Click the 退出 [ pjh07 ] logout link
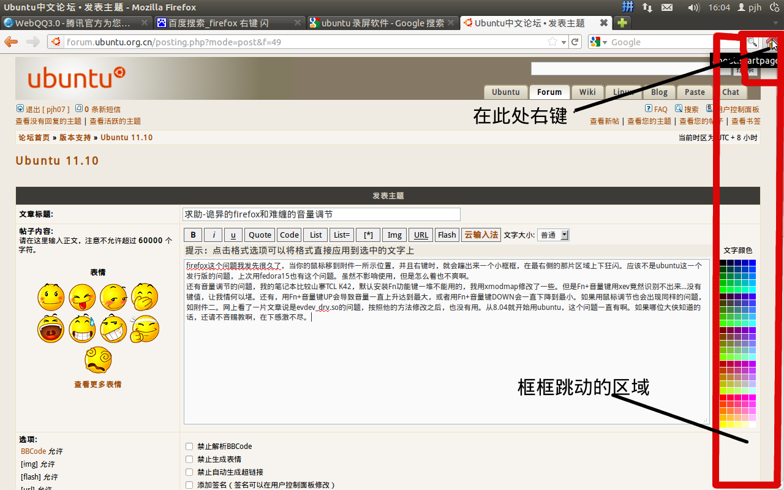The image size is (784, 490). pyautogui.click(x=42, y=110)
